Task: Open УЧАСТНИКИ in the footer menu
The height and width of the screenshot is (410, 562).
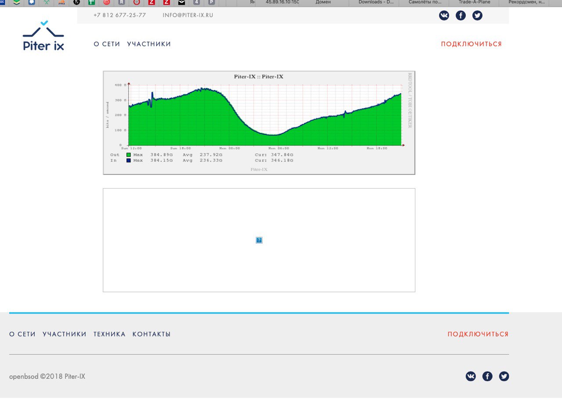Action: tap(65, 334)
